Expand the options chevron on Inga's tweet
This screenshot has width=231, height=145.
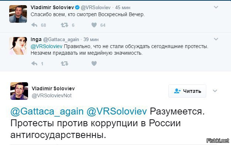click(x=216, y=39)
